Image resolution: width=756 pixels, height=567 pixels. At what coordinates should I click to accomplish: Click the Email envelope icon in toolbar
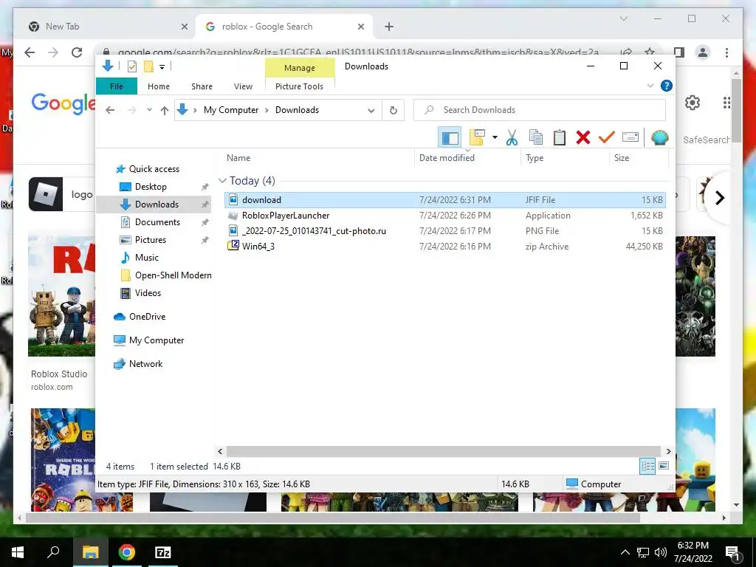[x=630, y=137]
